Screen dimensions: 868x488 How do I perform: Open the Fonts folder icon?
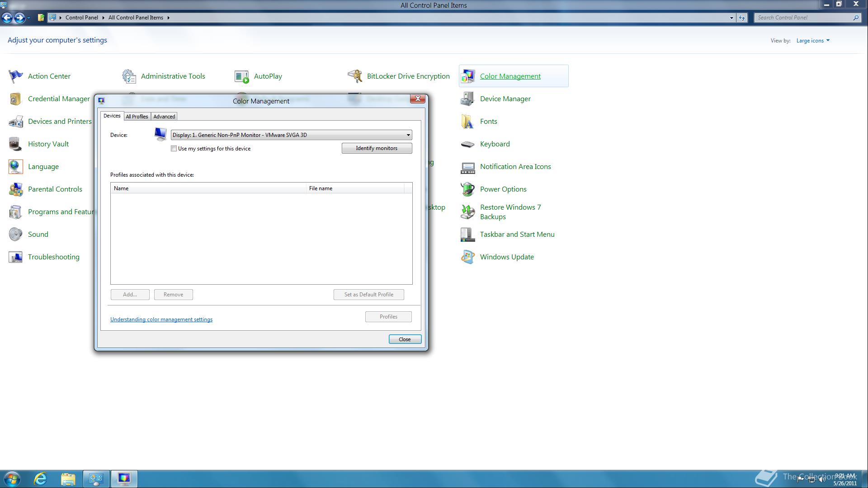point(468,122)
